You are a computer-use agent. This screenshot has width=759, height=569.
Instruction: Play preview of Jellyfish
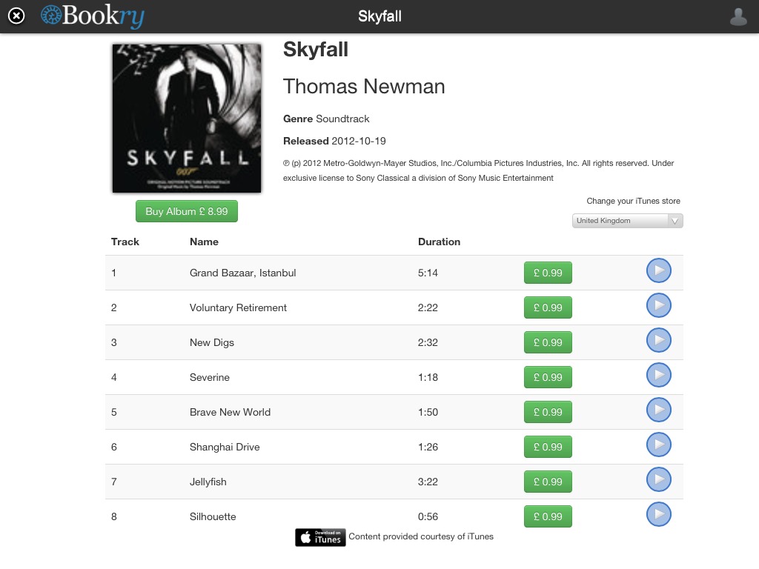[658, 479]
